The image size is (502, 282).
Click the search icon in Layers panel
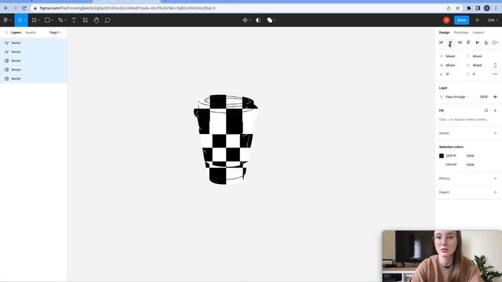click(6, 32)
